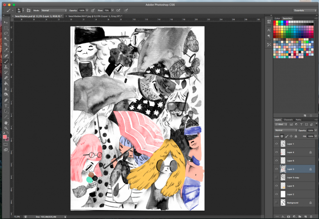Hide Layer 1 with its eye icon
The height and width of the screenshot is (219, 319).
pyautogui.click(x=276, y=144)
